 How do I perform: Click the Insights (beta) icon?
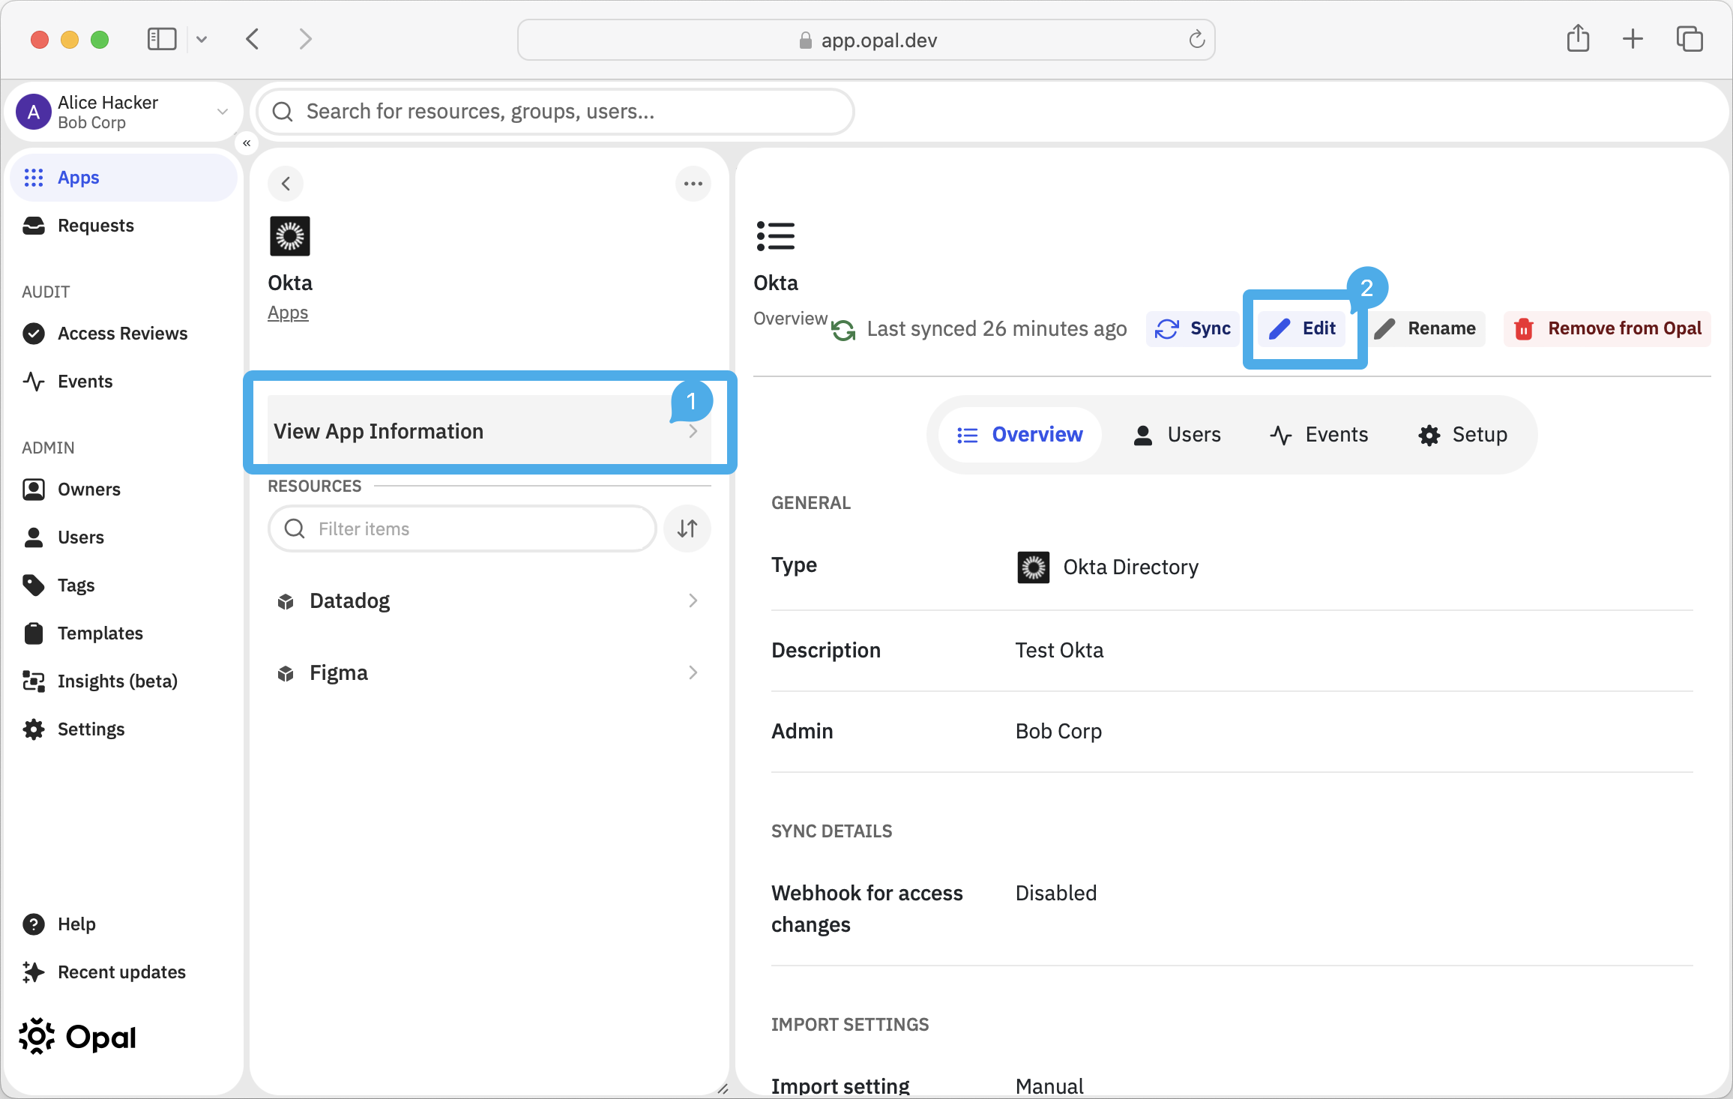tap(34, 681)
